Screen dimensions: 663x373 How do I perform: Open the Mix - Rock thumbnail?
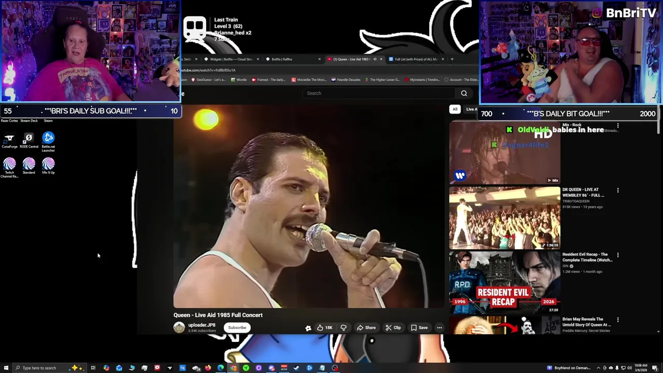click(x=505, y=153)
